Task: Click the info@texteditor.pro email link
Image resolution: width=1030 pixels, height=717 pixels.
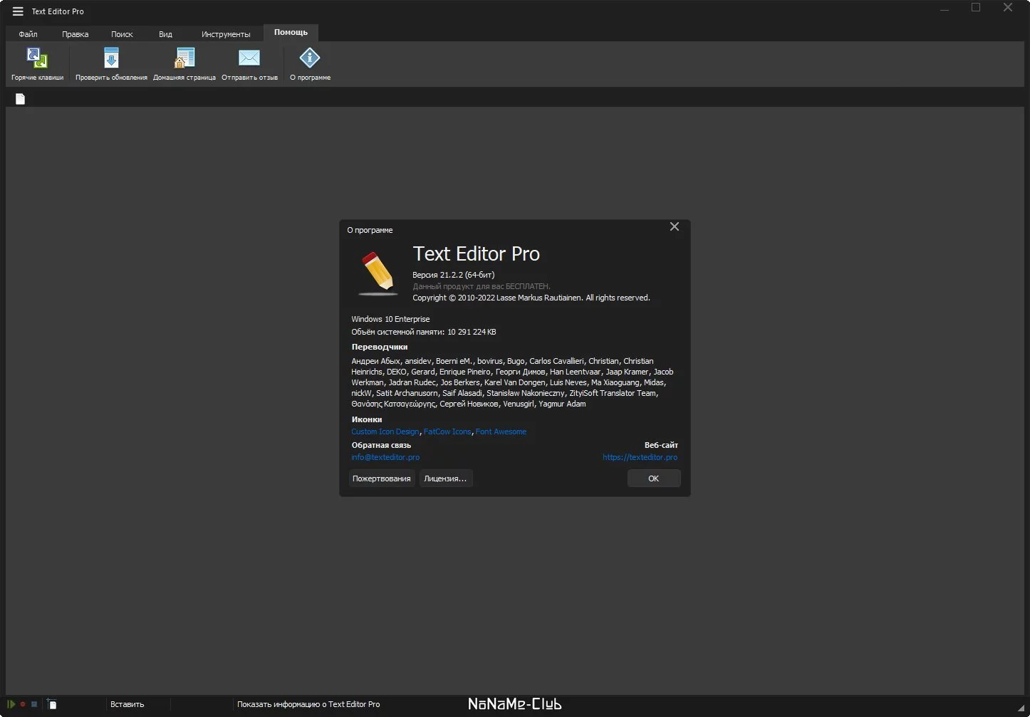Action: tap(385, 457)
